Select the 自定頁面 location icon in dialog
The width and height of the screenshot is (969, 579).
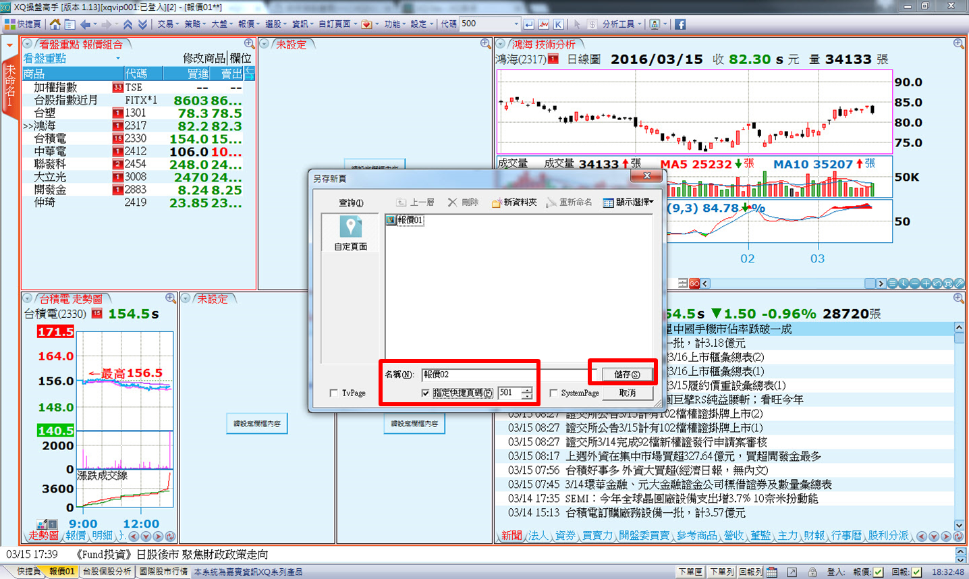[350, 233]
